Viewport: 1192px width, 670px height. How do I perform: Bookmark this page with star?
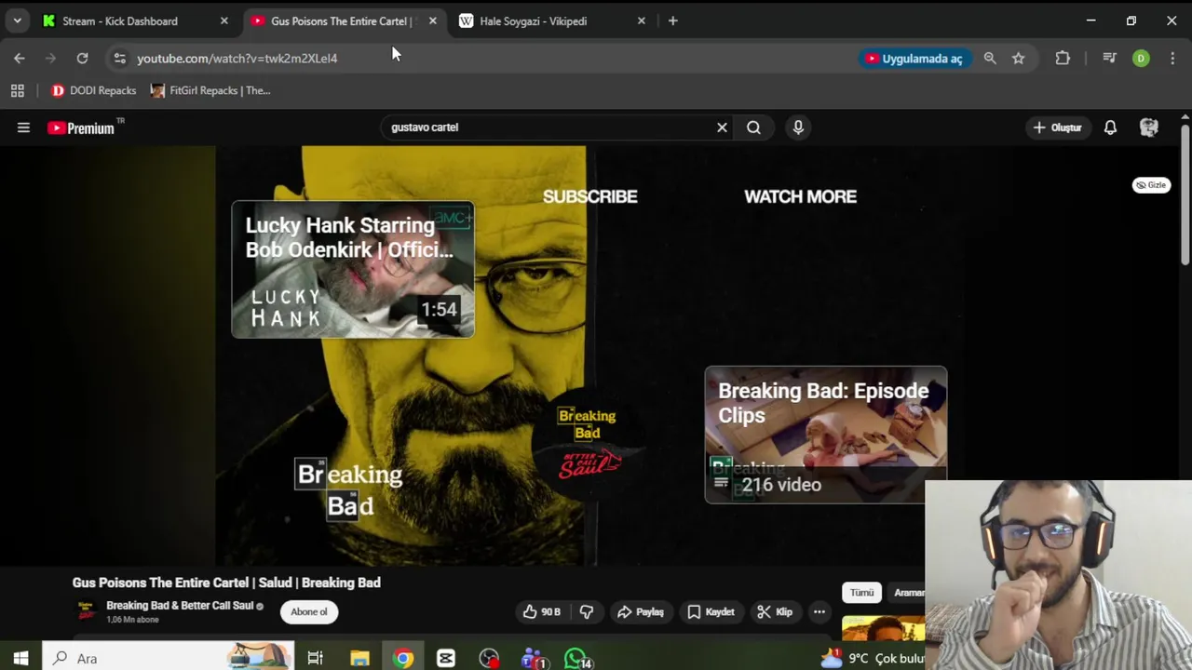coord(1019,58)
